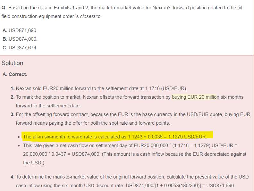This screenshot has height=191, width=254.
Task: Click solution step 4 about mark-to-market value
Action: click(128, 177)
